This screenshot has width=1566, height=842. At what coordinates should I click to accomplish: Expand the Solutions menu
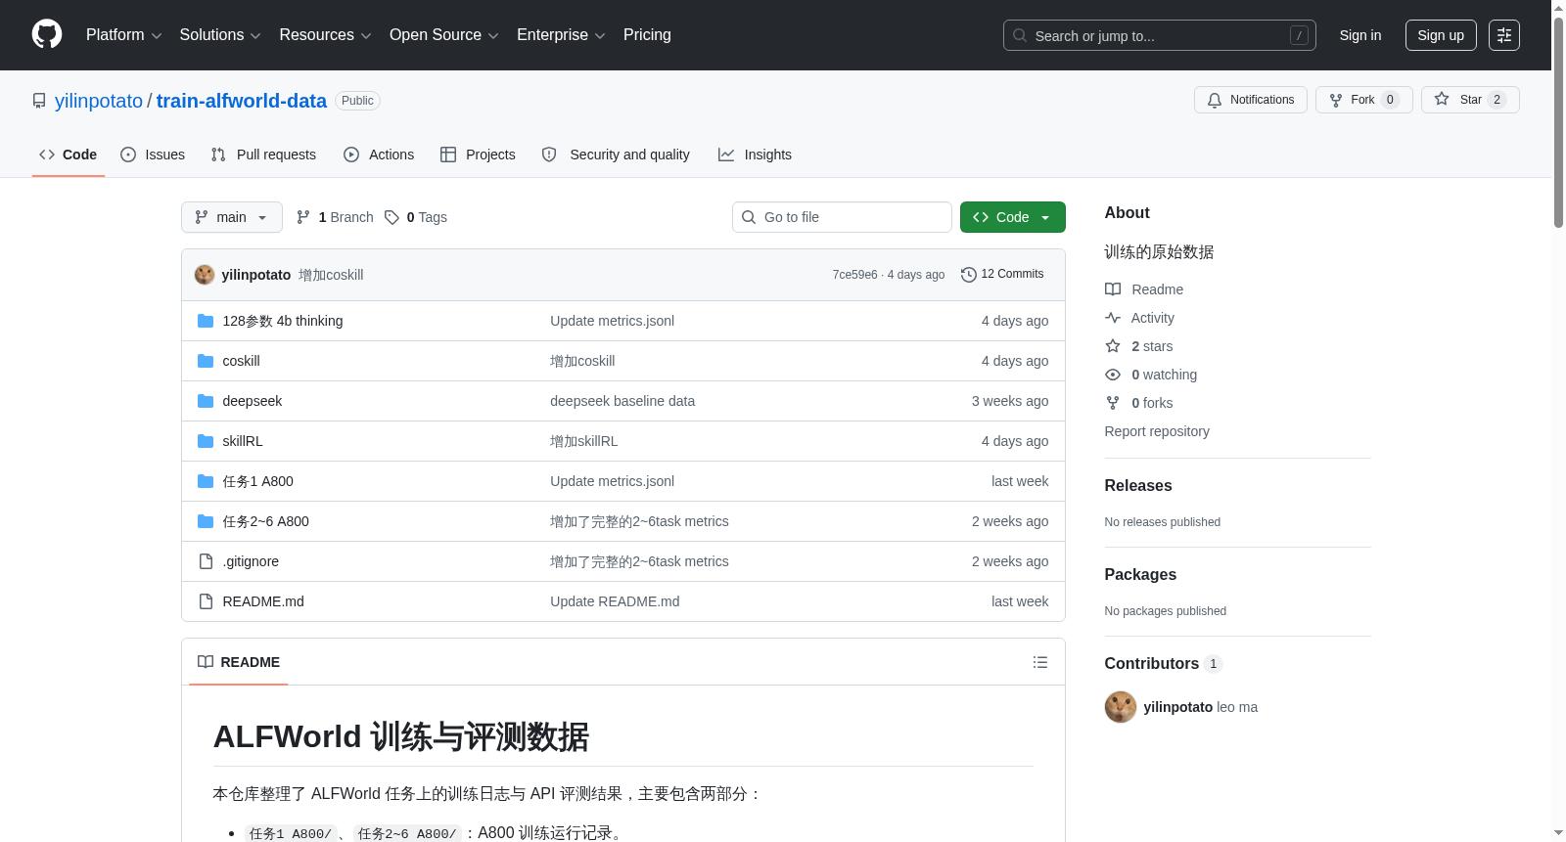220,35
